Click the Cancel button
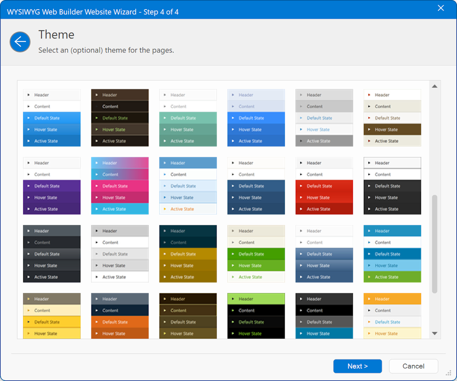The height and width of the screenshot is (381, 457). 413,366
